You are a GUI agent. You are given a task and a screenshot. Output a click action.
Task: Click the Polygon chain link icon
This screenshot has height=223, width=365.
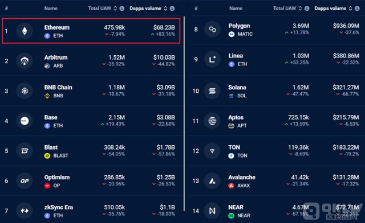(x=212, y=29)
